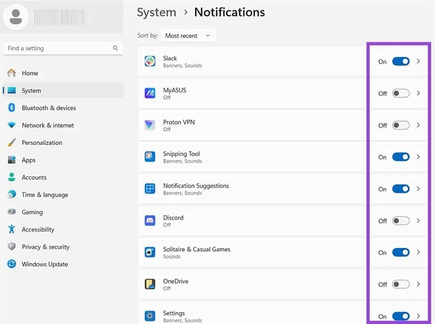Click the Discord app icon

pyautogui.click(x=150, y=221)
